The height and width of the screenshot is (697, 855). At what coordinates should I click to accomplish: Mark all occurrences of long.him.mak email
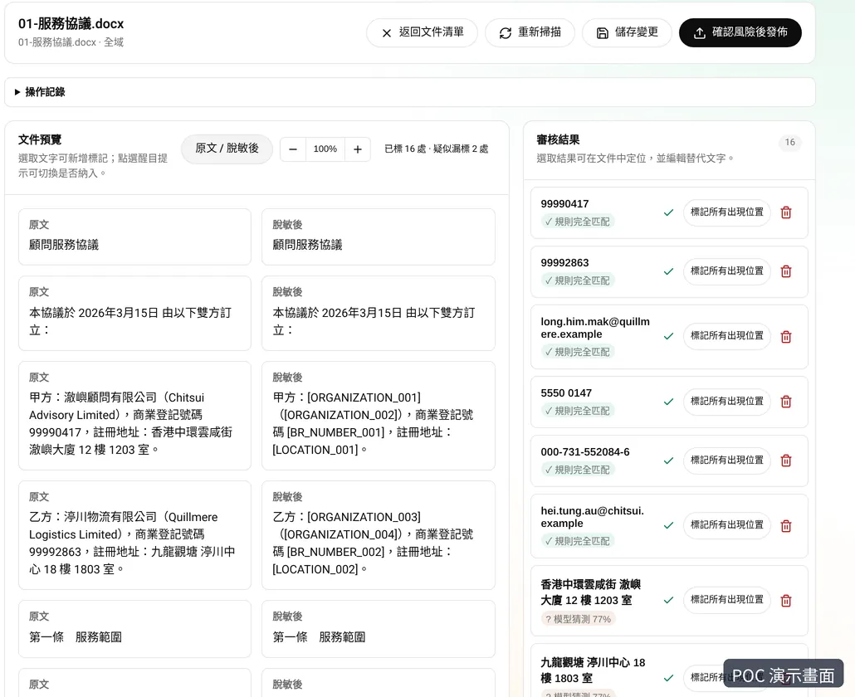pos(727,336)
